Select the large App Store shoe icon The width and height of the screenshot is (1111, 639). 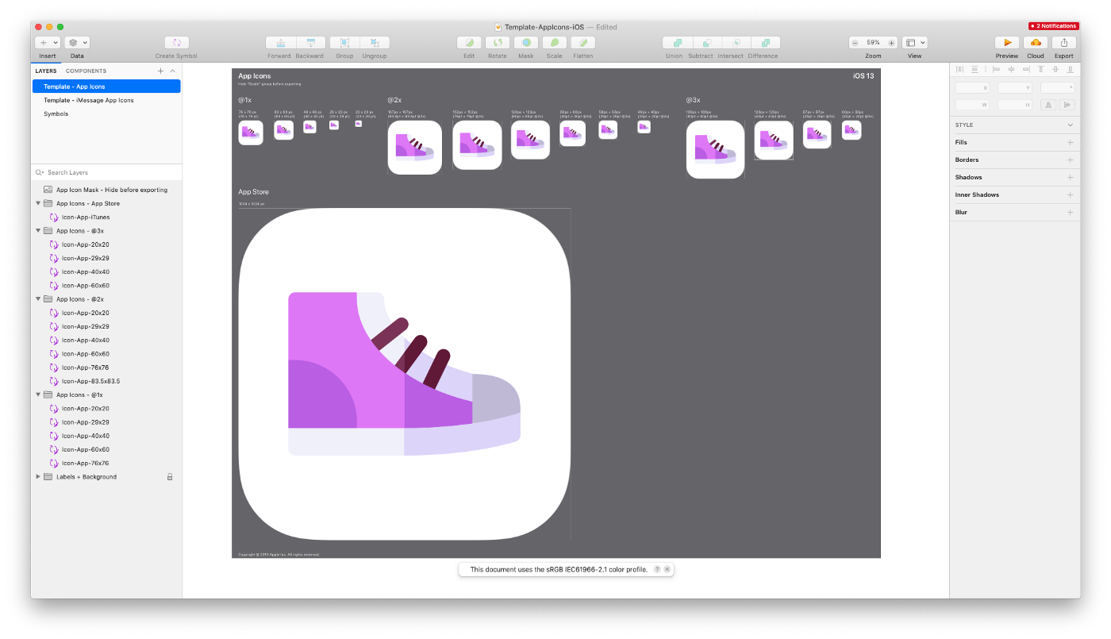(x=405, y=374)
